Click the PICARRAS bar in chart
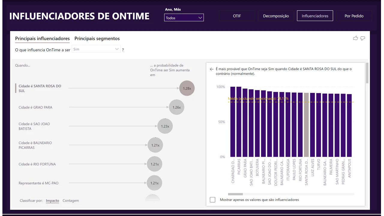This screenshot has width=384, height=216. click(x=239, y=122)
